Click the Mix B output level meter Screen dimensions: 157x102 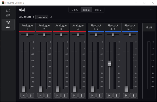tap(149, 65)
